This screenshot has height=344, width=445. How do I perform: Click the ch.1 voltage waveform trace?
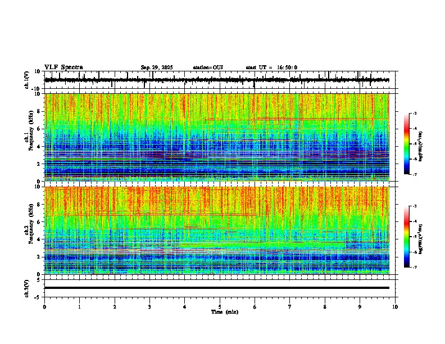(x=216, y=80)
